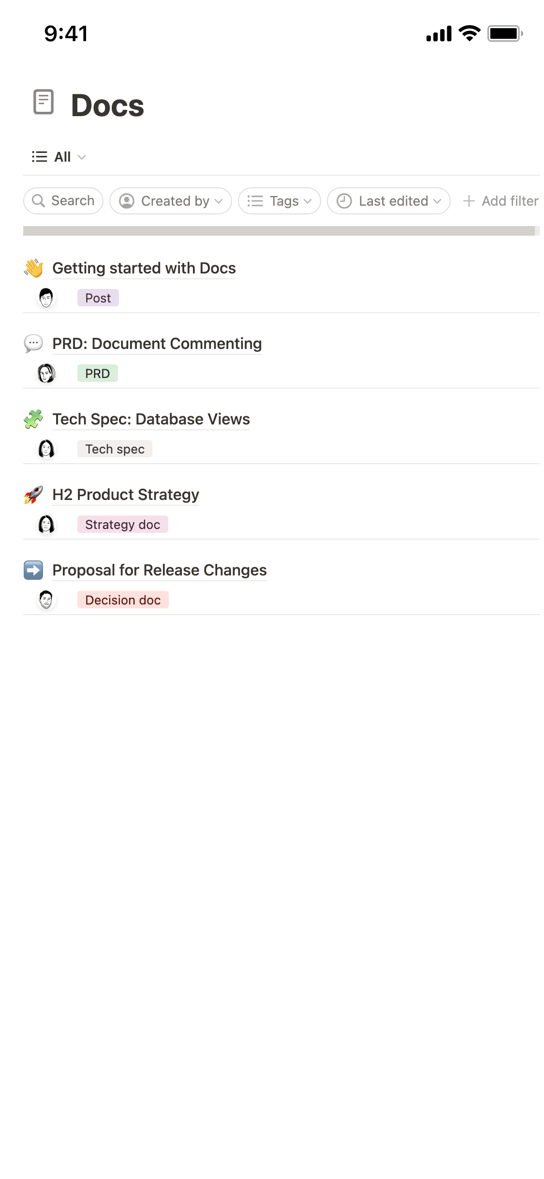Open the Tags filter dropdown

click(x=279, y=200)
